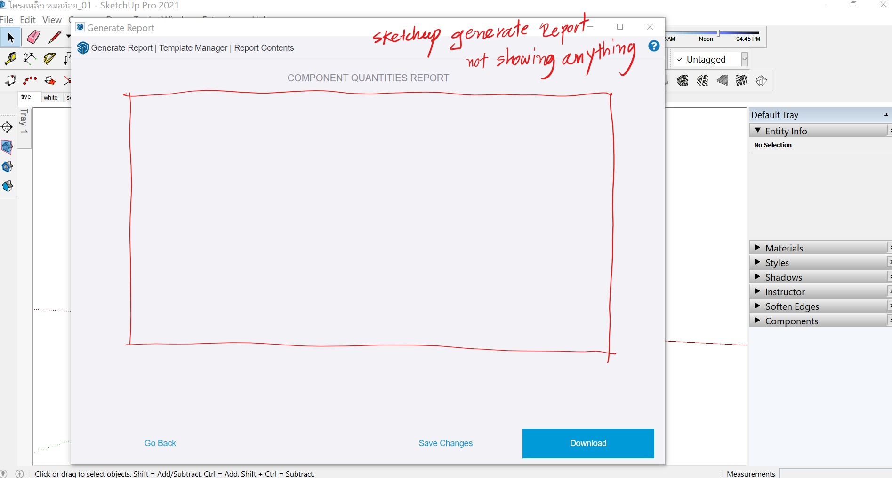Screen dimensions: 892x478
Task: Open the File menu
Action: point(7,20)
